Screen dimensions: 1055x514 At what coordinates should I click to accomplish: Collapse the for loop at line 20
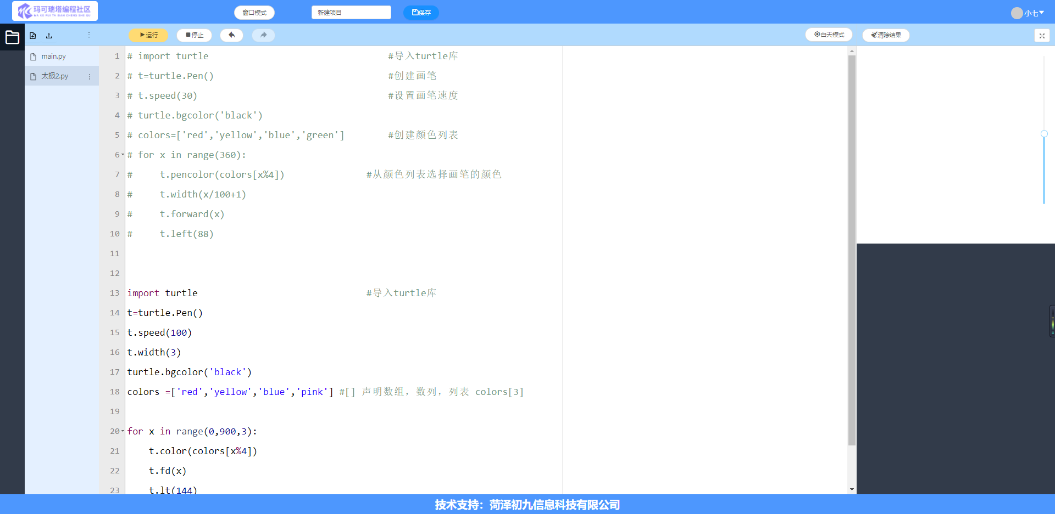123,431
